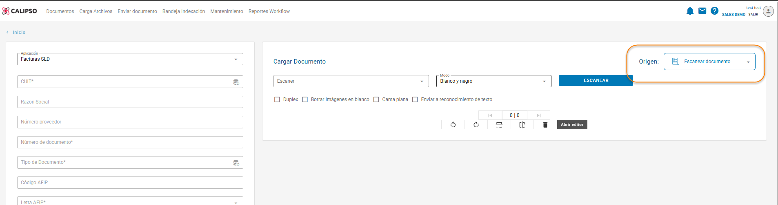
Task: Open the Documentos menu
Action: pyautogui.click(x=60, y=11)
